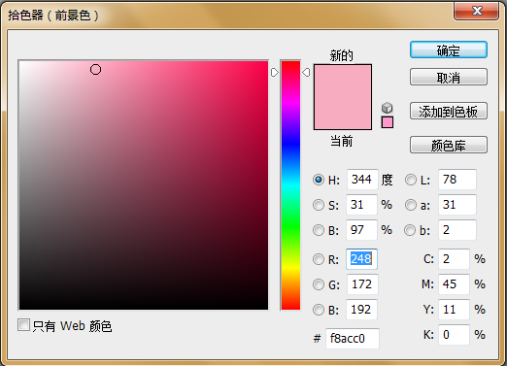Screen dimensions: 507x366
Task: Click the vertical rainbow hue strip
Action: (290, 185)
